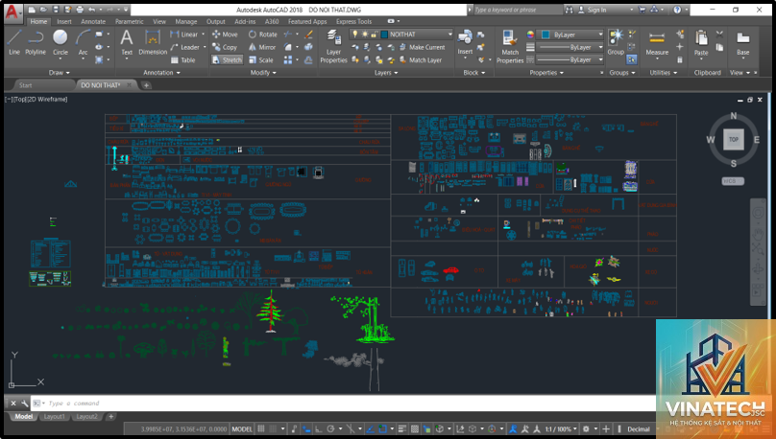Toggle MODEL space button
The width and height of the screenshot is (776, 439).
(x=242, y=429)
